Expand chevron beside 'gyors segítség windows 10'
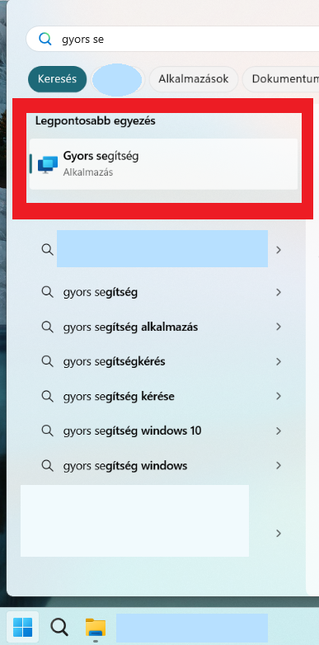 click(279, 431)
